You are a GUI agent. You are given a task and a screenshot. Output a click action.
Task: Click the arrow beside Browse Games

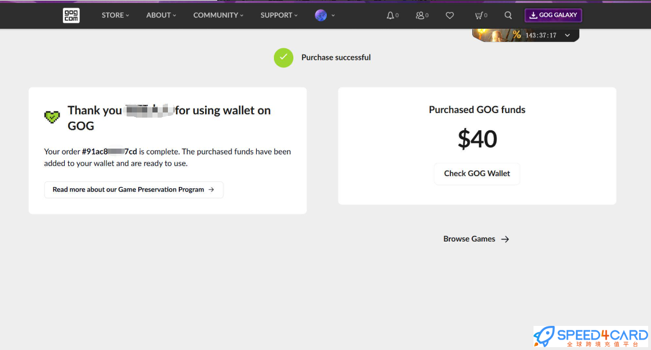coord(505,239)
